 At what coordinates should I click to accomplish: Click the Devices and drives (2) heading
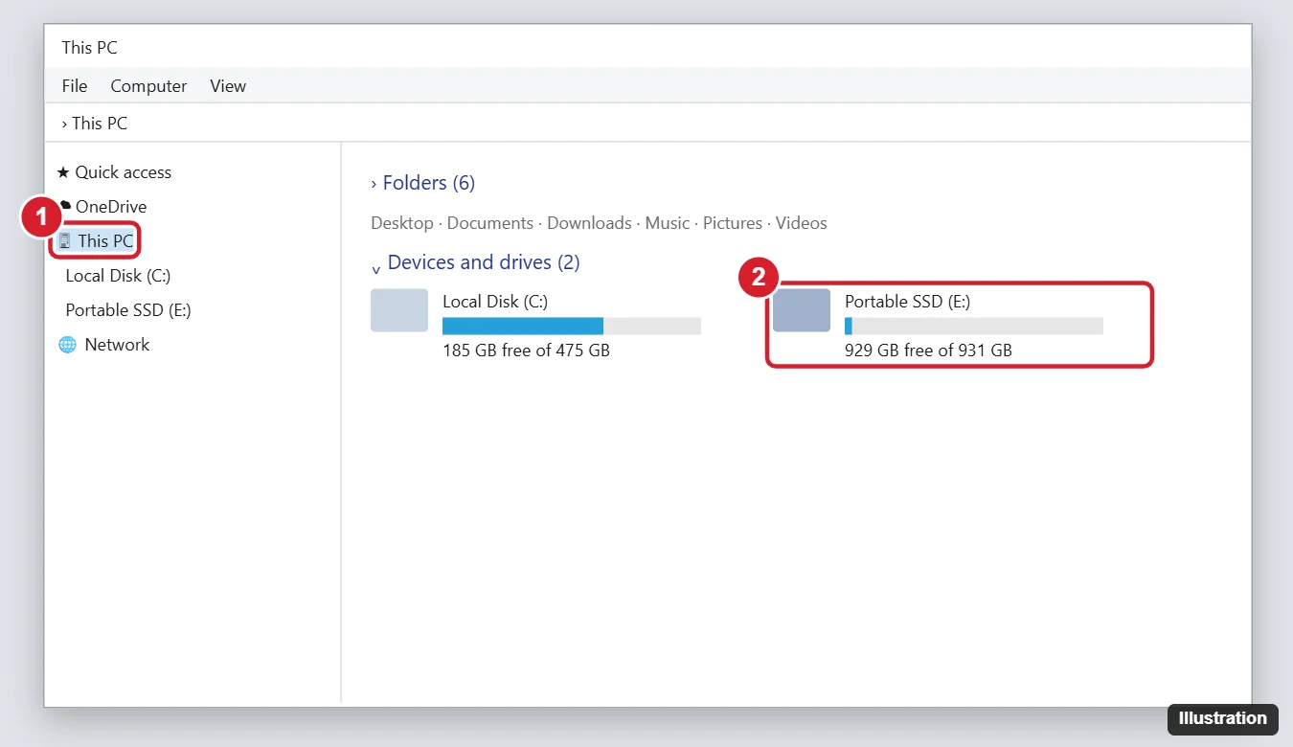(484, 262)
